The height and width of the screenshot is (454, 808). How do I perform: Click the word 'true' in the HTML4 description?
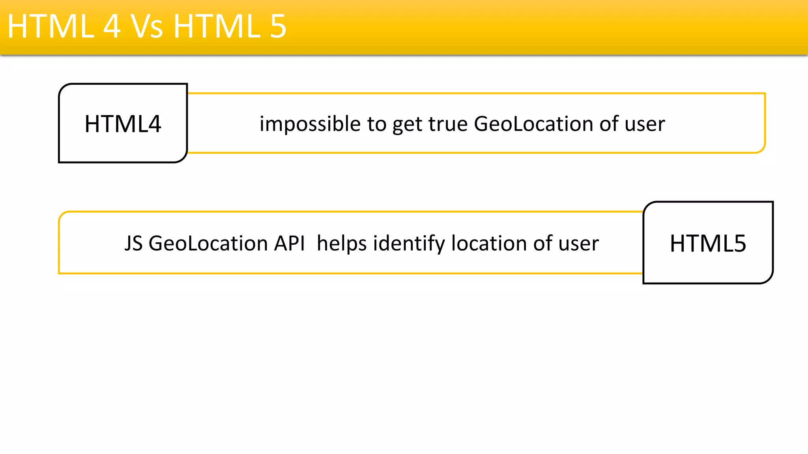pos(448,124)
